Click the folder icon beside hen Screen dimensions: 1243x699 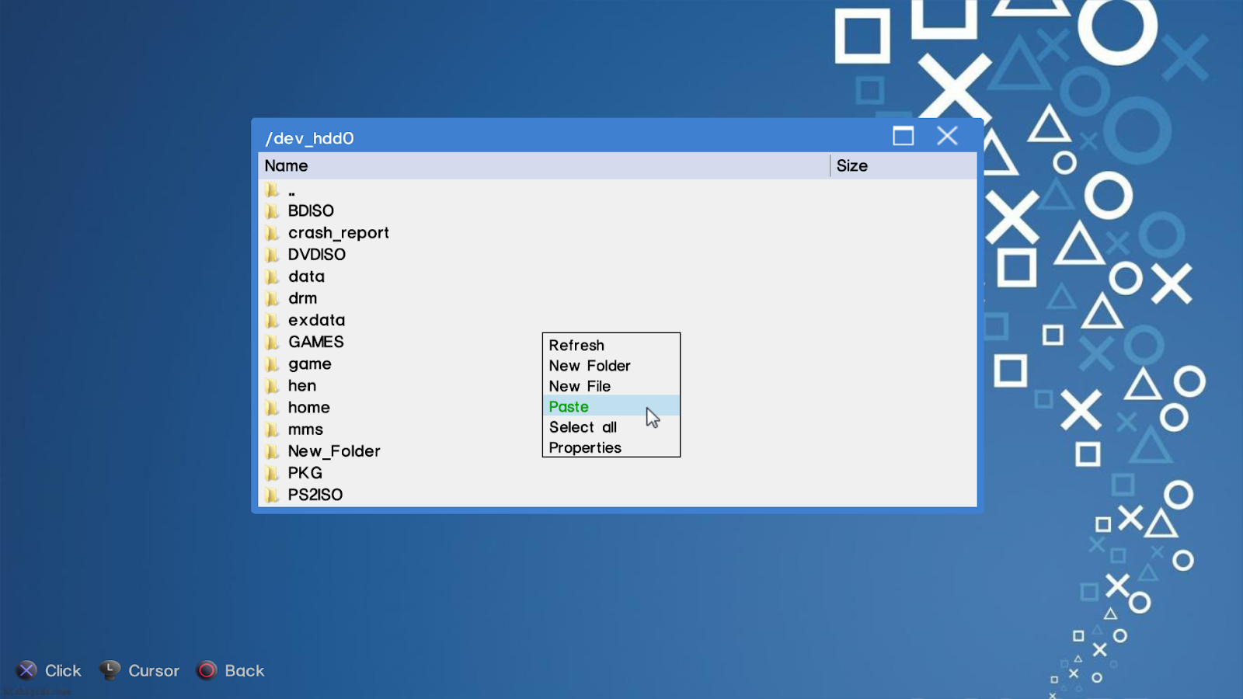point(272,385)
